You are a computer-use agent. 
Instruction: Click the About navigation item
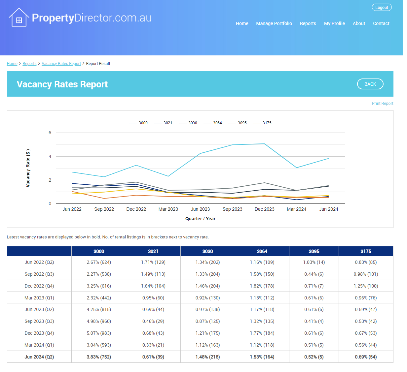point(359,23)
